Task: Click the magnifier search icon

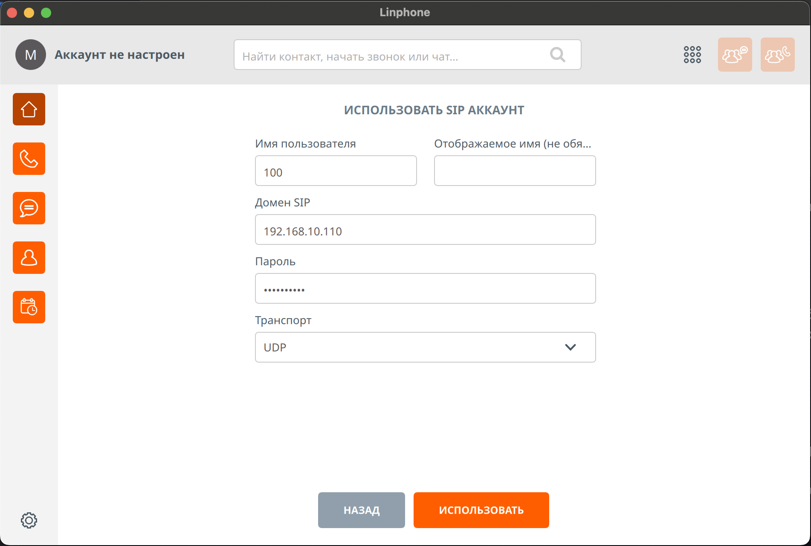Action: pyautogui.click(x=557, y=55)
